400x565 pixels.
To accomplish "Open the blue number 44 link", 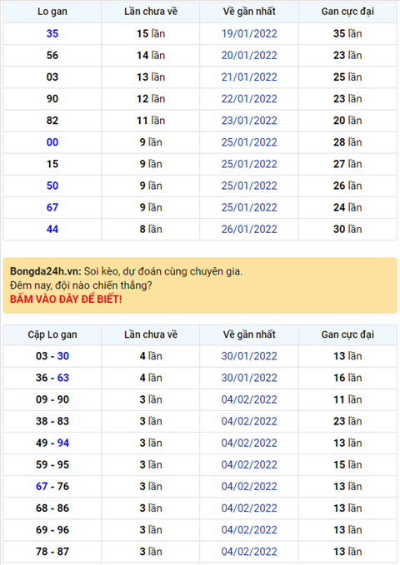I will point(52,229).
